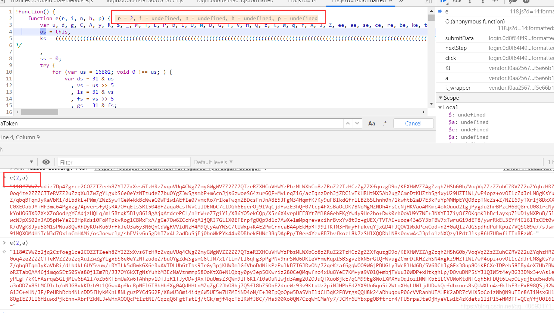Click the previous search match up arrow
Viewport: 554px width, 313px height.
click(x=348, y=123)
